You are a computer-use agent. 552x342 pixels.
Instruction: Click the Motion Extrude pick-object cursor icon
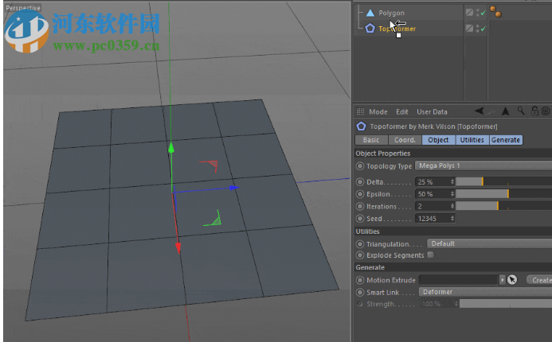512,280
